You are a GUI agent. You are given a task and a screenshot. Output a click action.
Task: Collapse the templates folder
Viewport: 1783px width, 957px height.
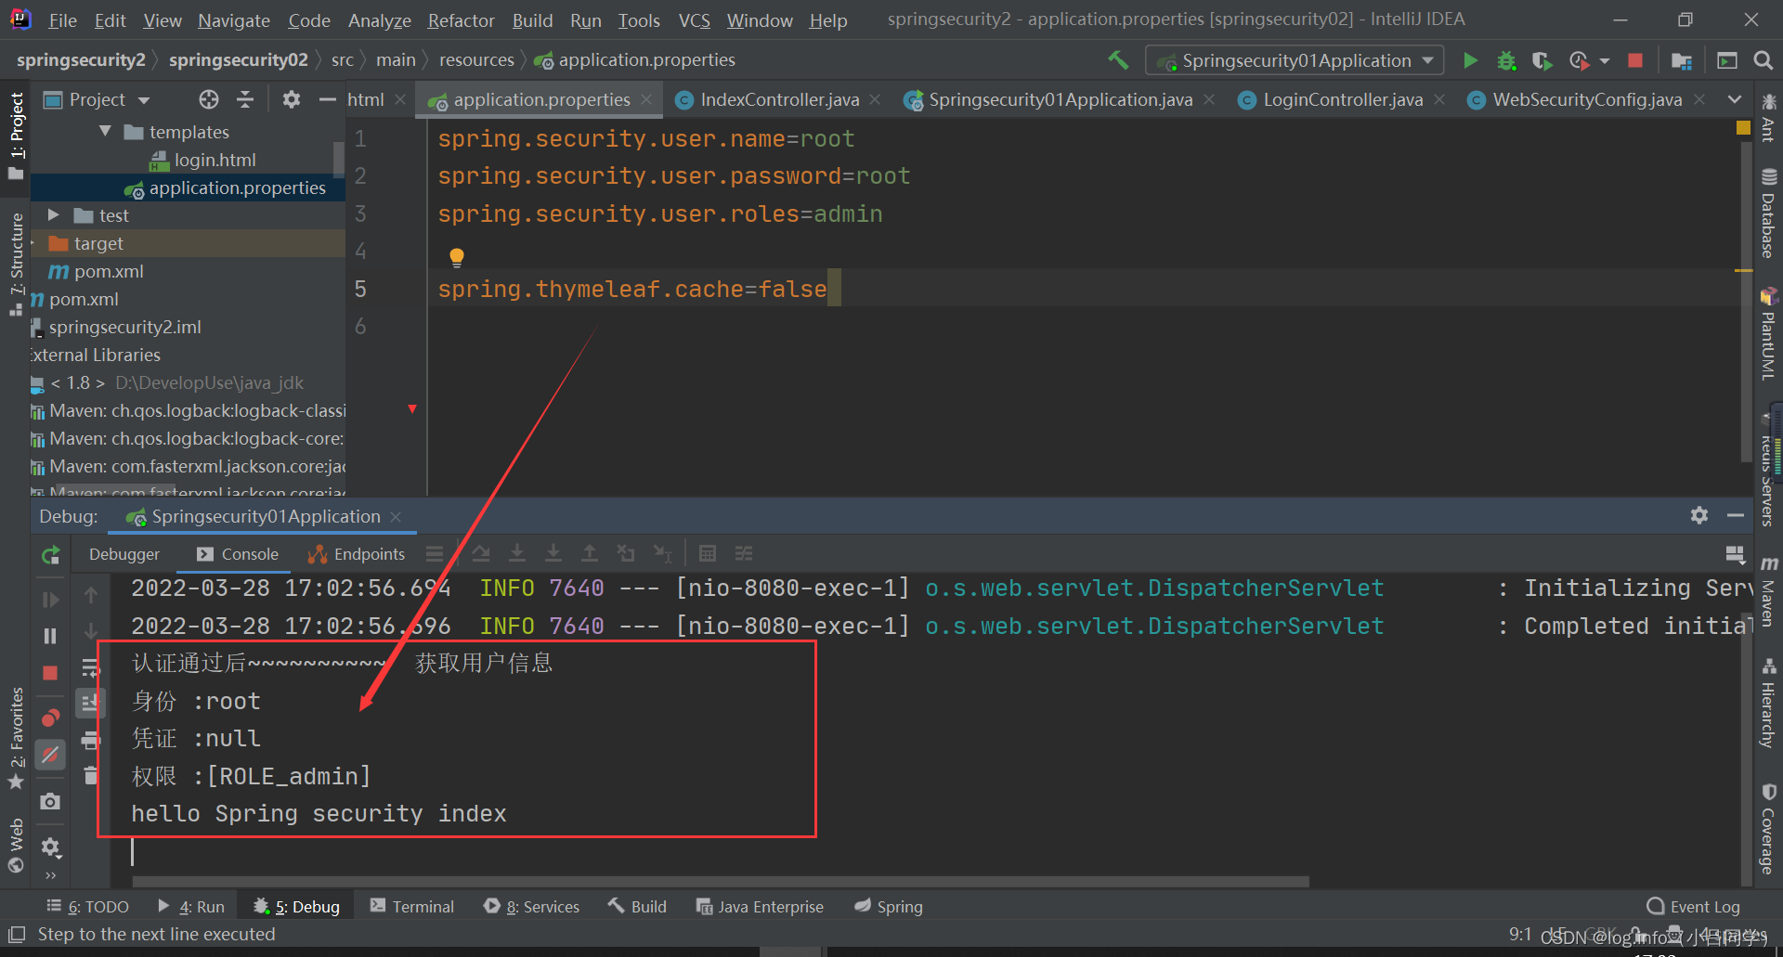tap(105, 132)
